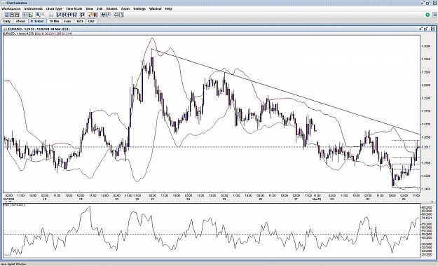Click the fourth of four blue bar-chart icons

coord(75,15)
